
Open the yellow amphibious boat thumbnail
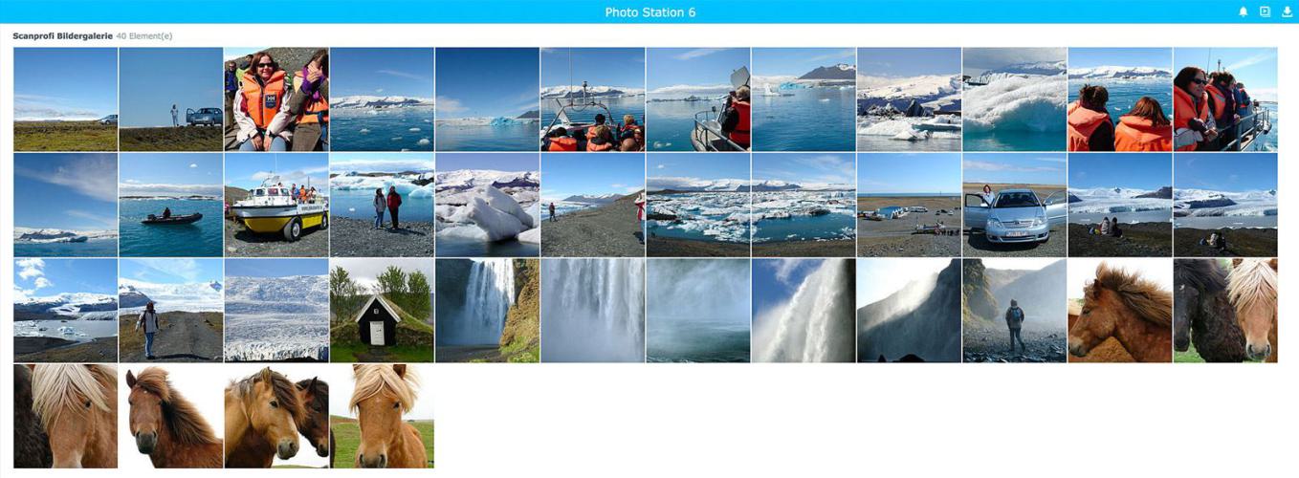click(x=276, y=205)
